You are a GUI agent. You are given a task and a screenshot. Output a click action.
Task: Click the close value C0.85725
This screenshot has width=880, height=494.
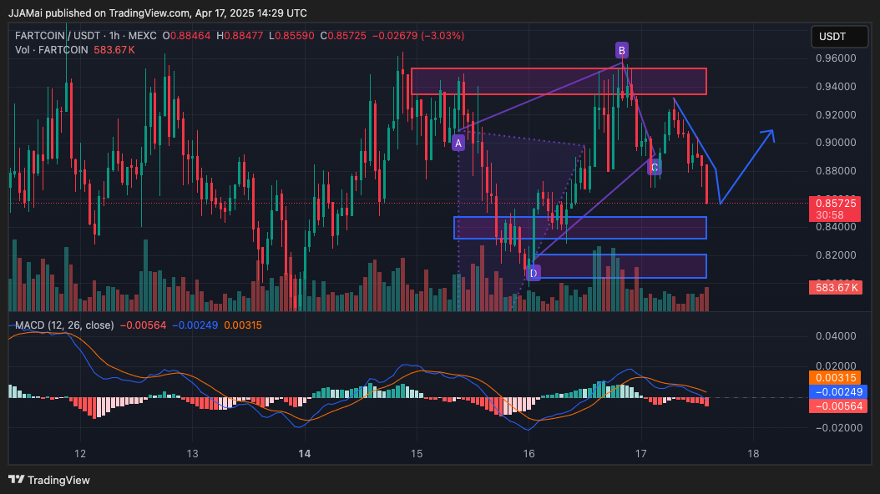point(343,36)
